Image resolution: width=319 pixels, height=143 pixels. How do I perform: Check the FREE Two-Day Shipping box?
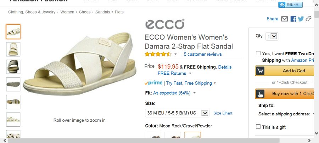[258, 53]
